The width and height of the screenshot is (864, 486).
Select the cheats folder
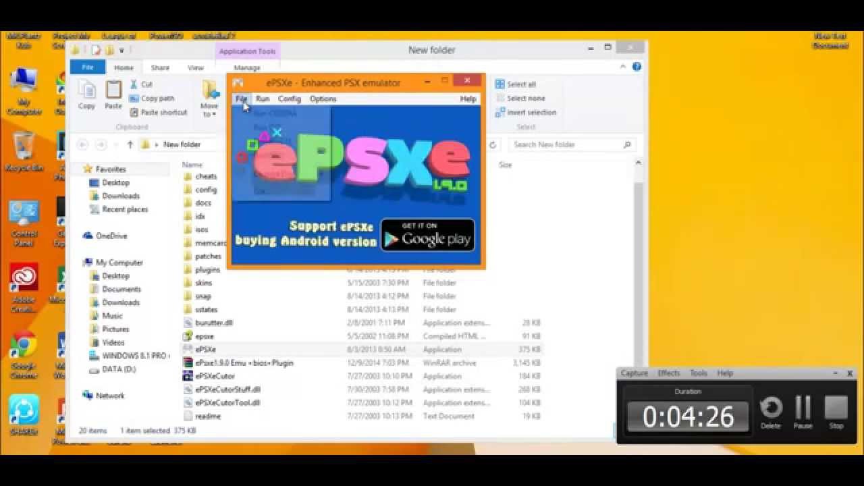[200, 176]
